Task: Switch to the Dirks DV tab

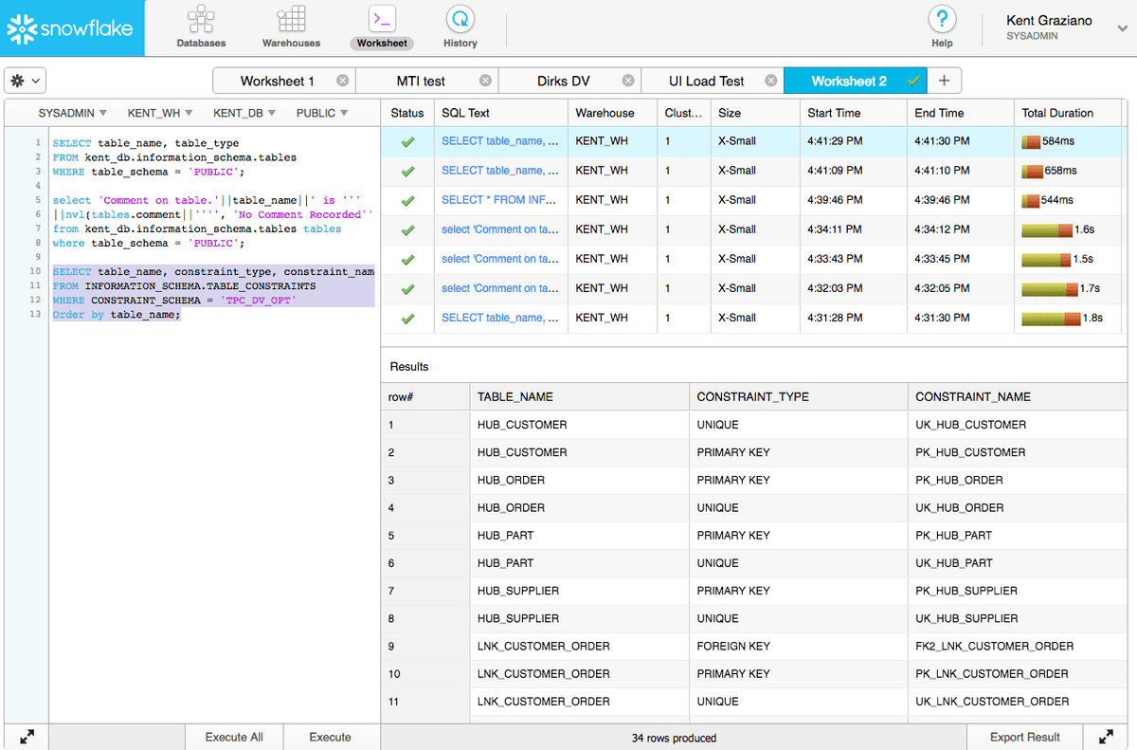Action: click(563, 81)
